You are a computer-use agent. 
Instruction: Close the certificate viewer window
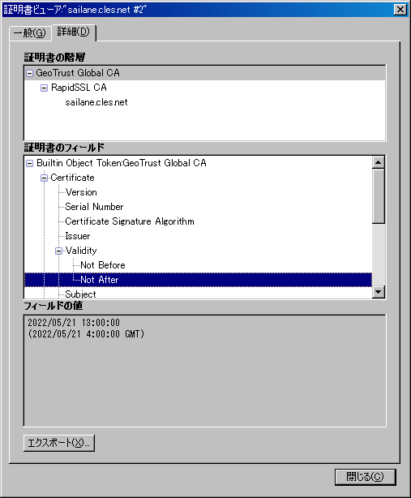pos(400,10)
